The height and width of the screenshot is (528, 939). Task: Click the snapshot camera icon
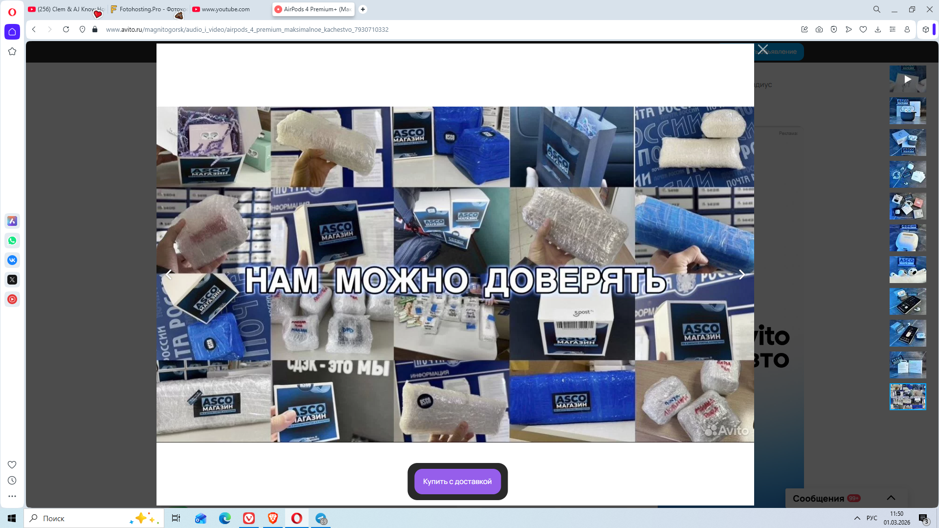click(x=819, y=29)
